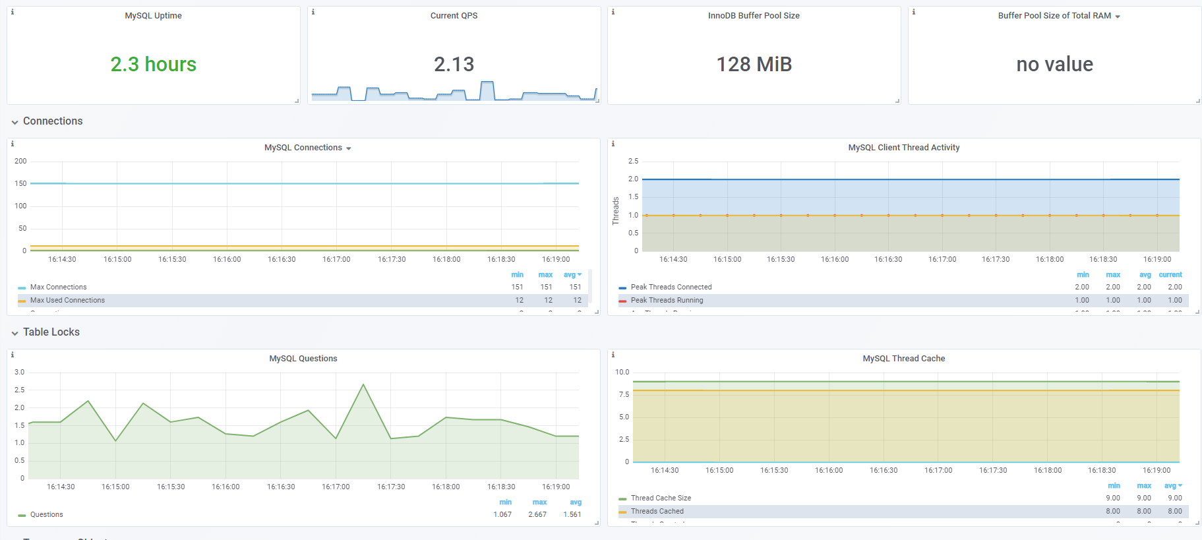Click resize handle of InnoDB Buffer Pool Size panel

click(897, 101)
